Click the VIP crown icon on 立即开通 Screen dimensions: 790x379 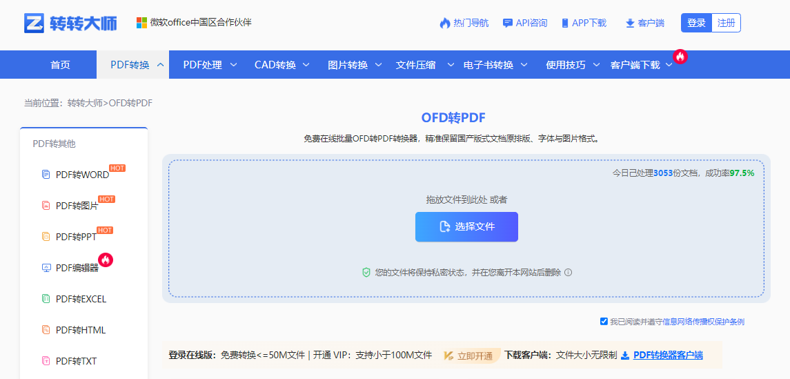pos(448,356)
